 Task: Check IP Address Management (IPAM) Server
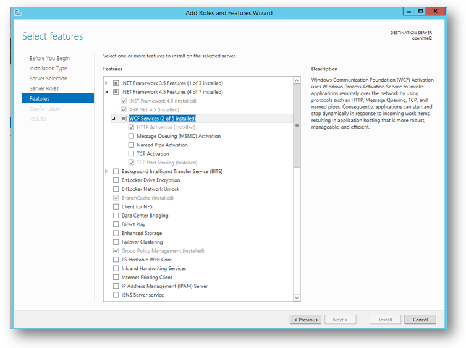coord(116,286)
